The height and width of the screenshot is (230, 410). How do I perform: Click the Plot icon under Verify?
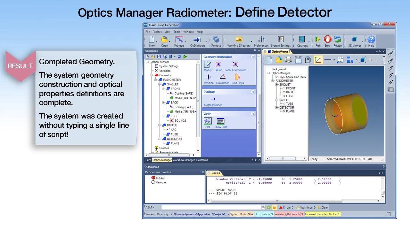[208, 121]
